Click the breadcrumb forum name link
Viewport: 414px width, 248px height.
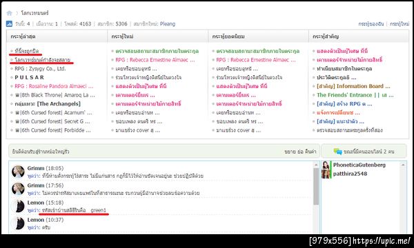point(35,13)
